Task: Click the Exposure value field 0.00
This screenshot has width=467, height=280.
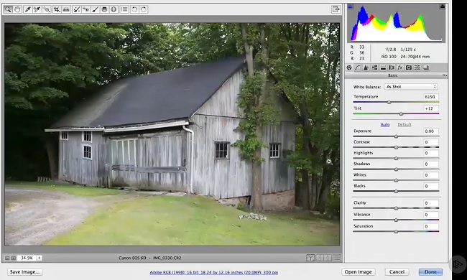Action: point(430,131)
